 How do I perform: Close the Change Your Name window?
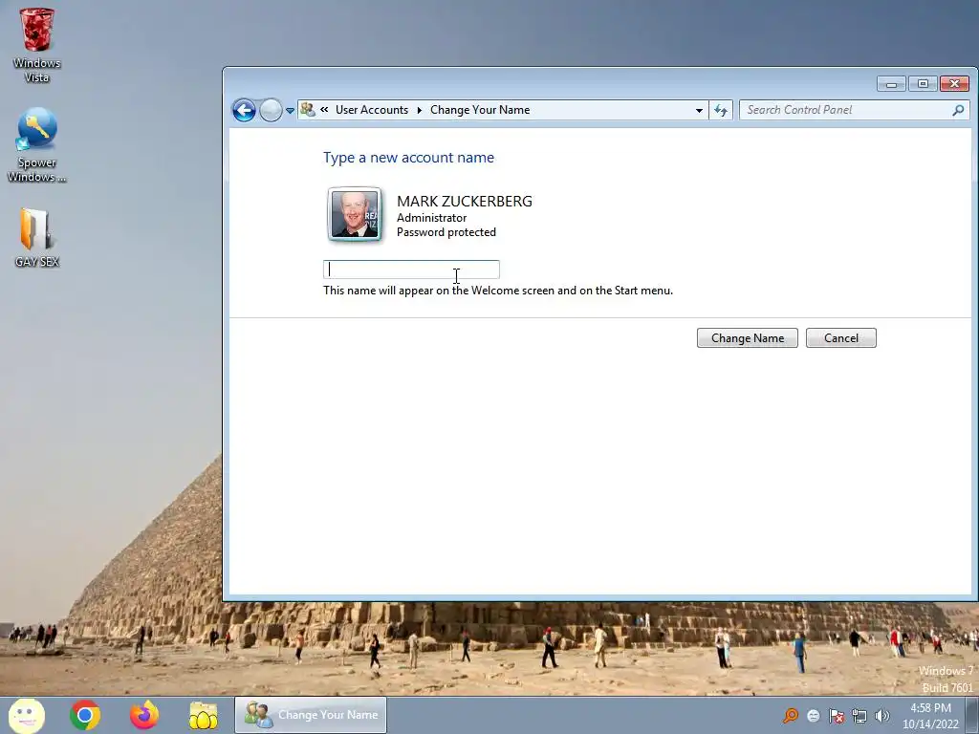(955, 84)
